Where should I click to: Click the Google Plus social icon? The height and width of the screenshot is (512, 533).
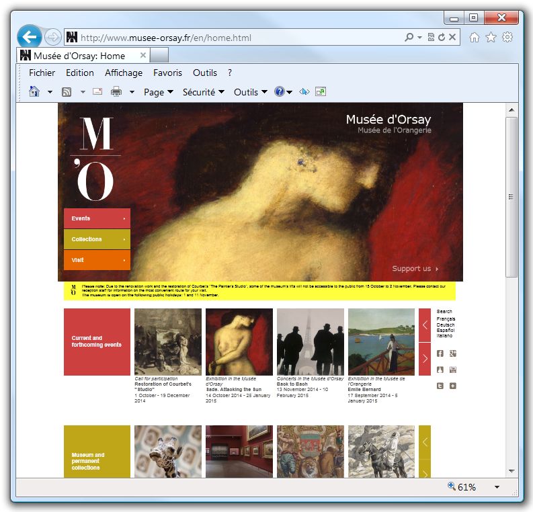(x=453, y=353)
